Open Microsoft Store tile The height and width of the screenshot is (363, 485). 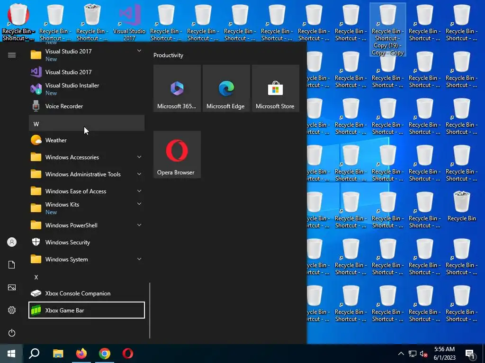[275, 88]
